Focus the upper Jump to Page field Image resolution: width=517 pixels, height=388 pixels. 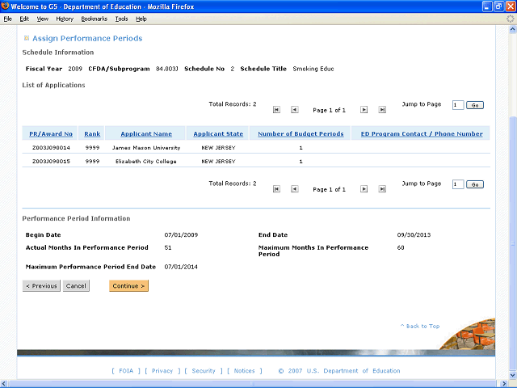458,105
